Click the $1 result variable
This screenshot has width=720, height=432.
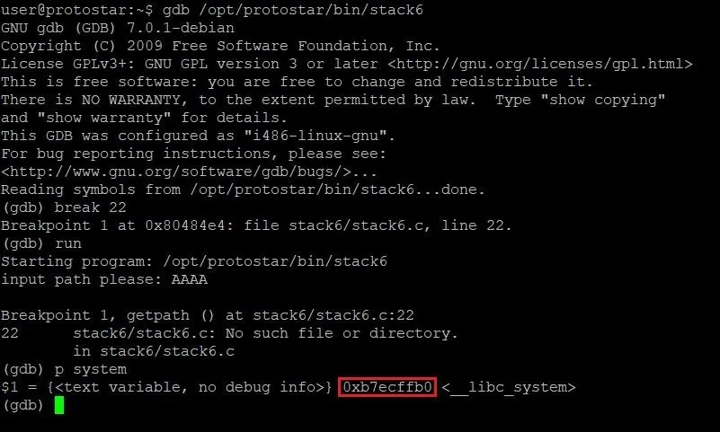(x=9, y=387)
